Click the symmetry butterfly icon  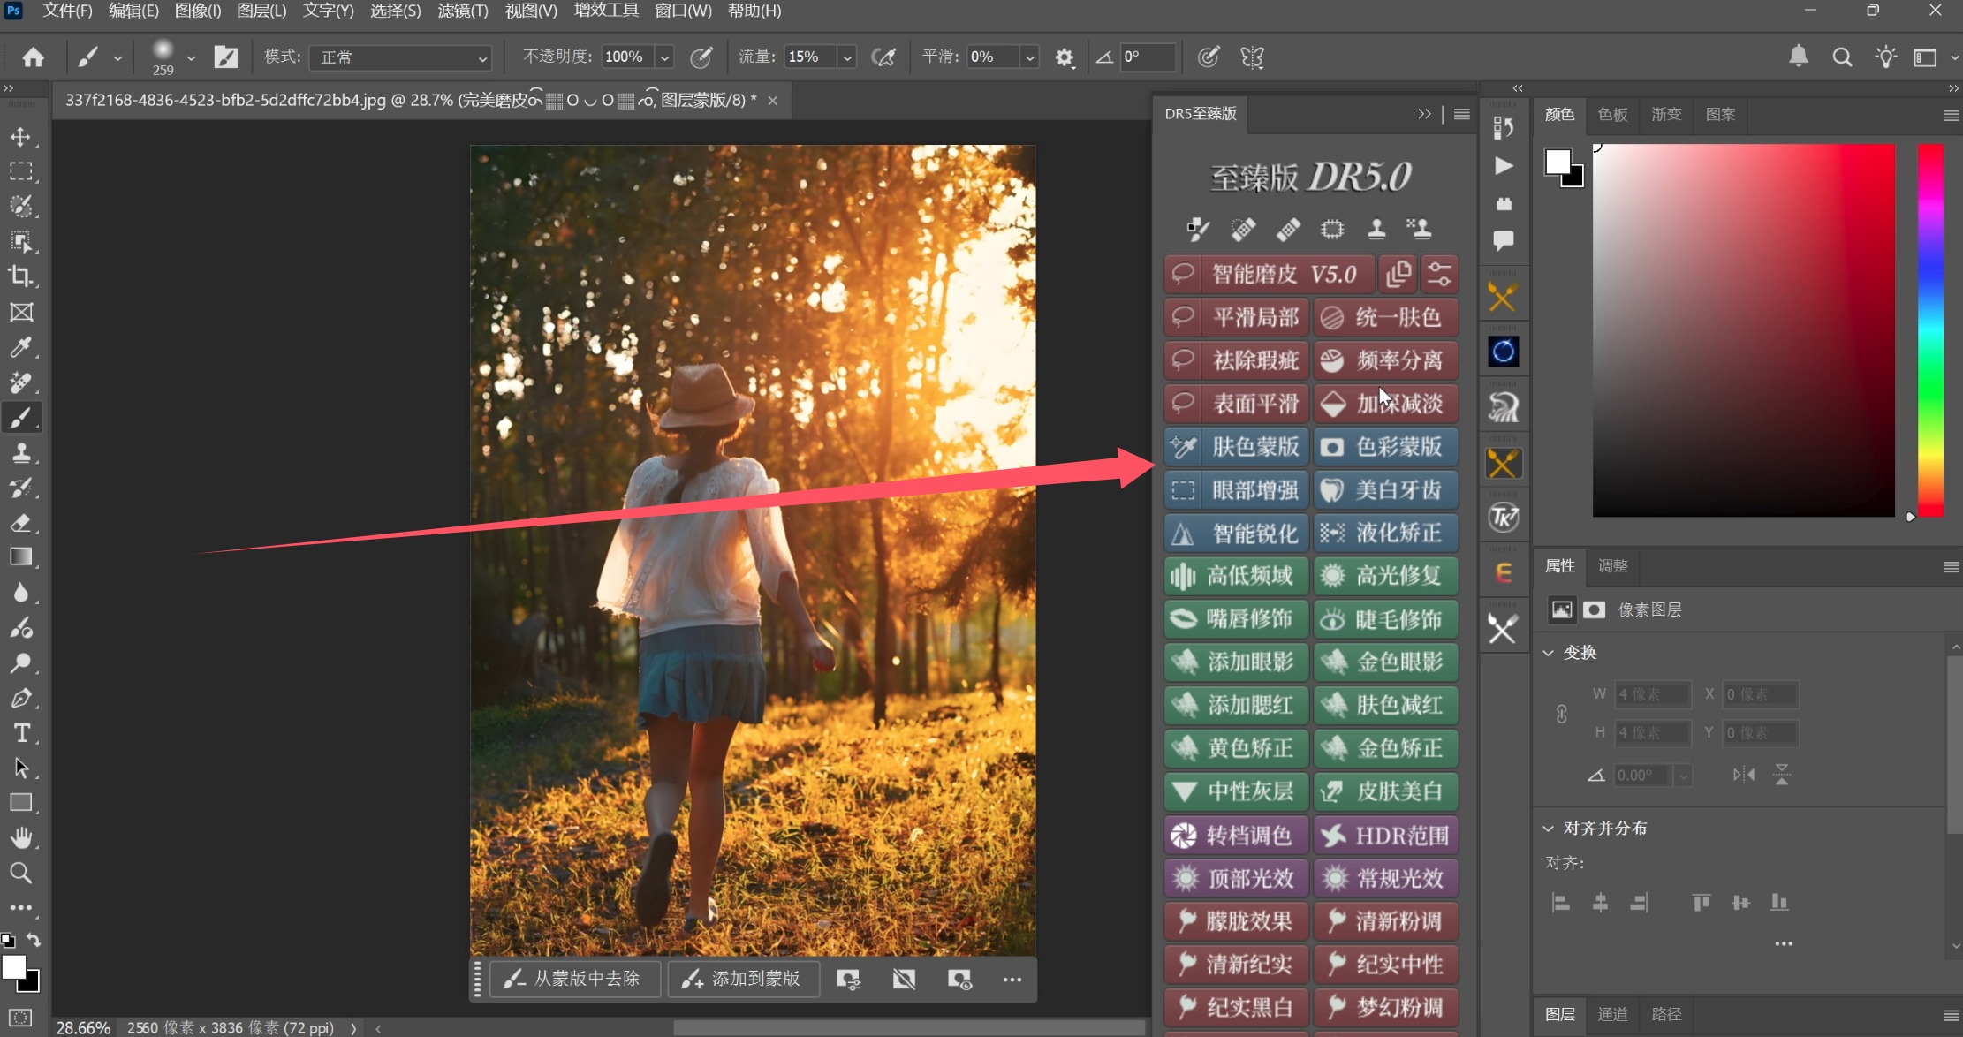(1252, 57)
